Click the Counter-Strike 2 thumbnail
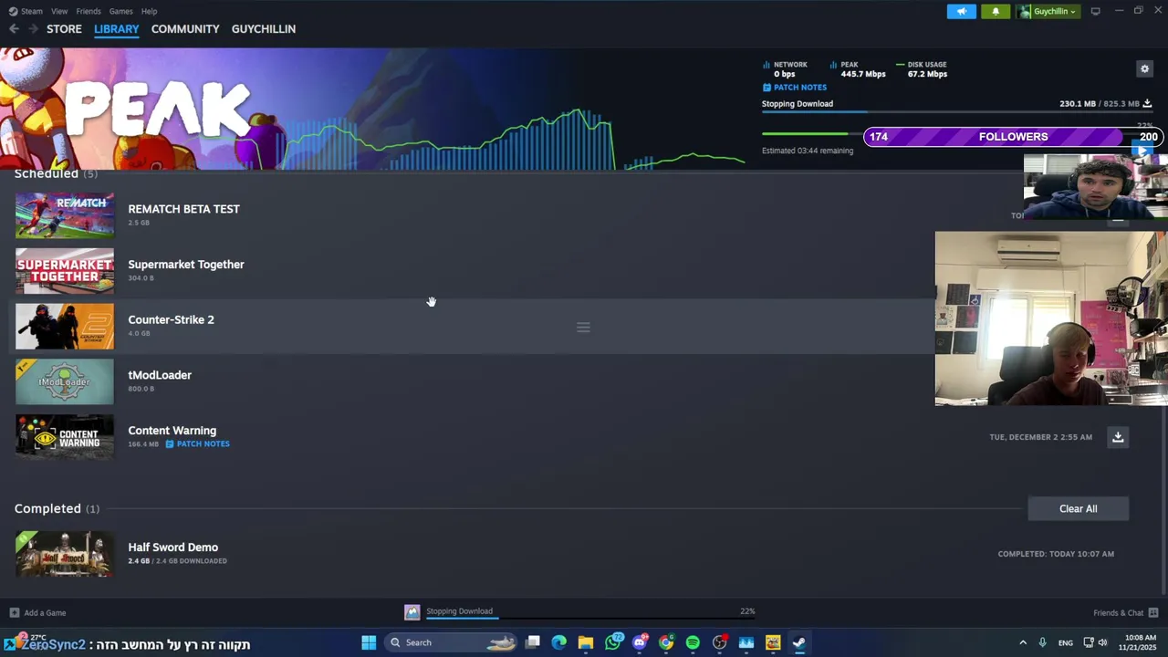This screenshot has height=657, width=1168. 65,327
